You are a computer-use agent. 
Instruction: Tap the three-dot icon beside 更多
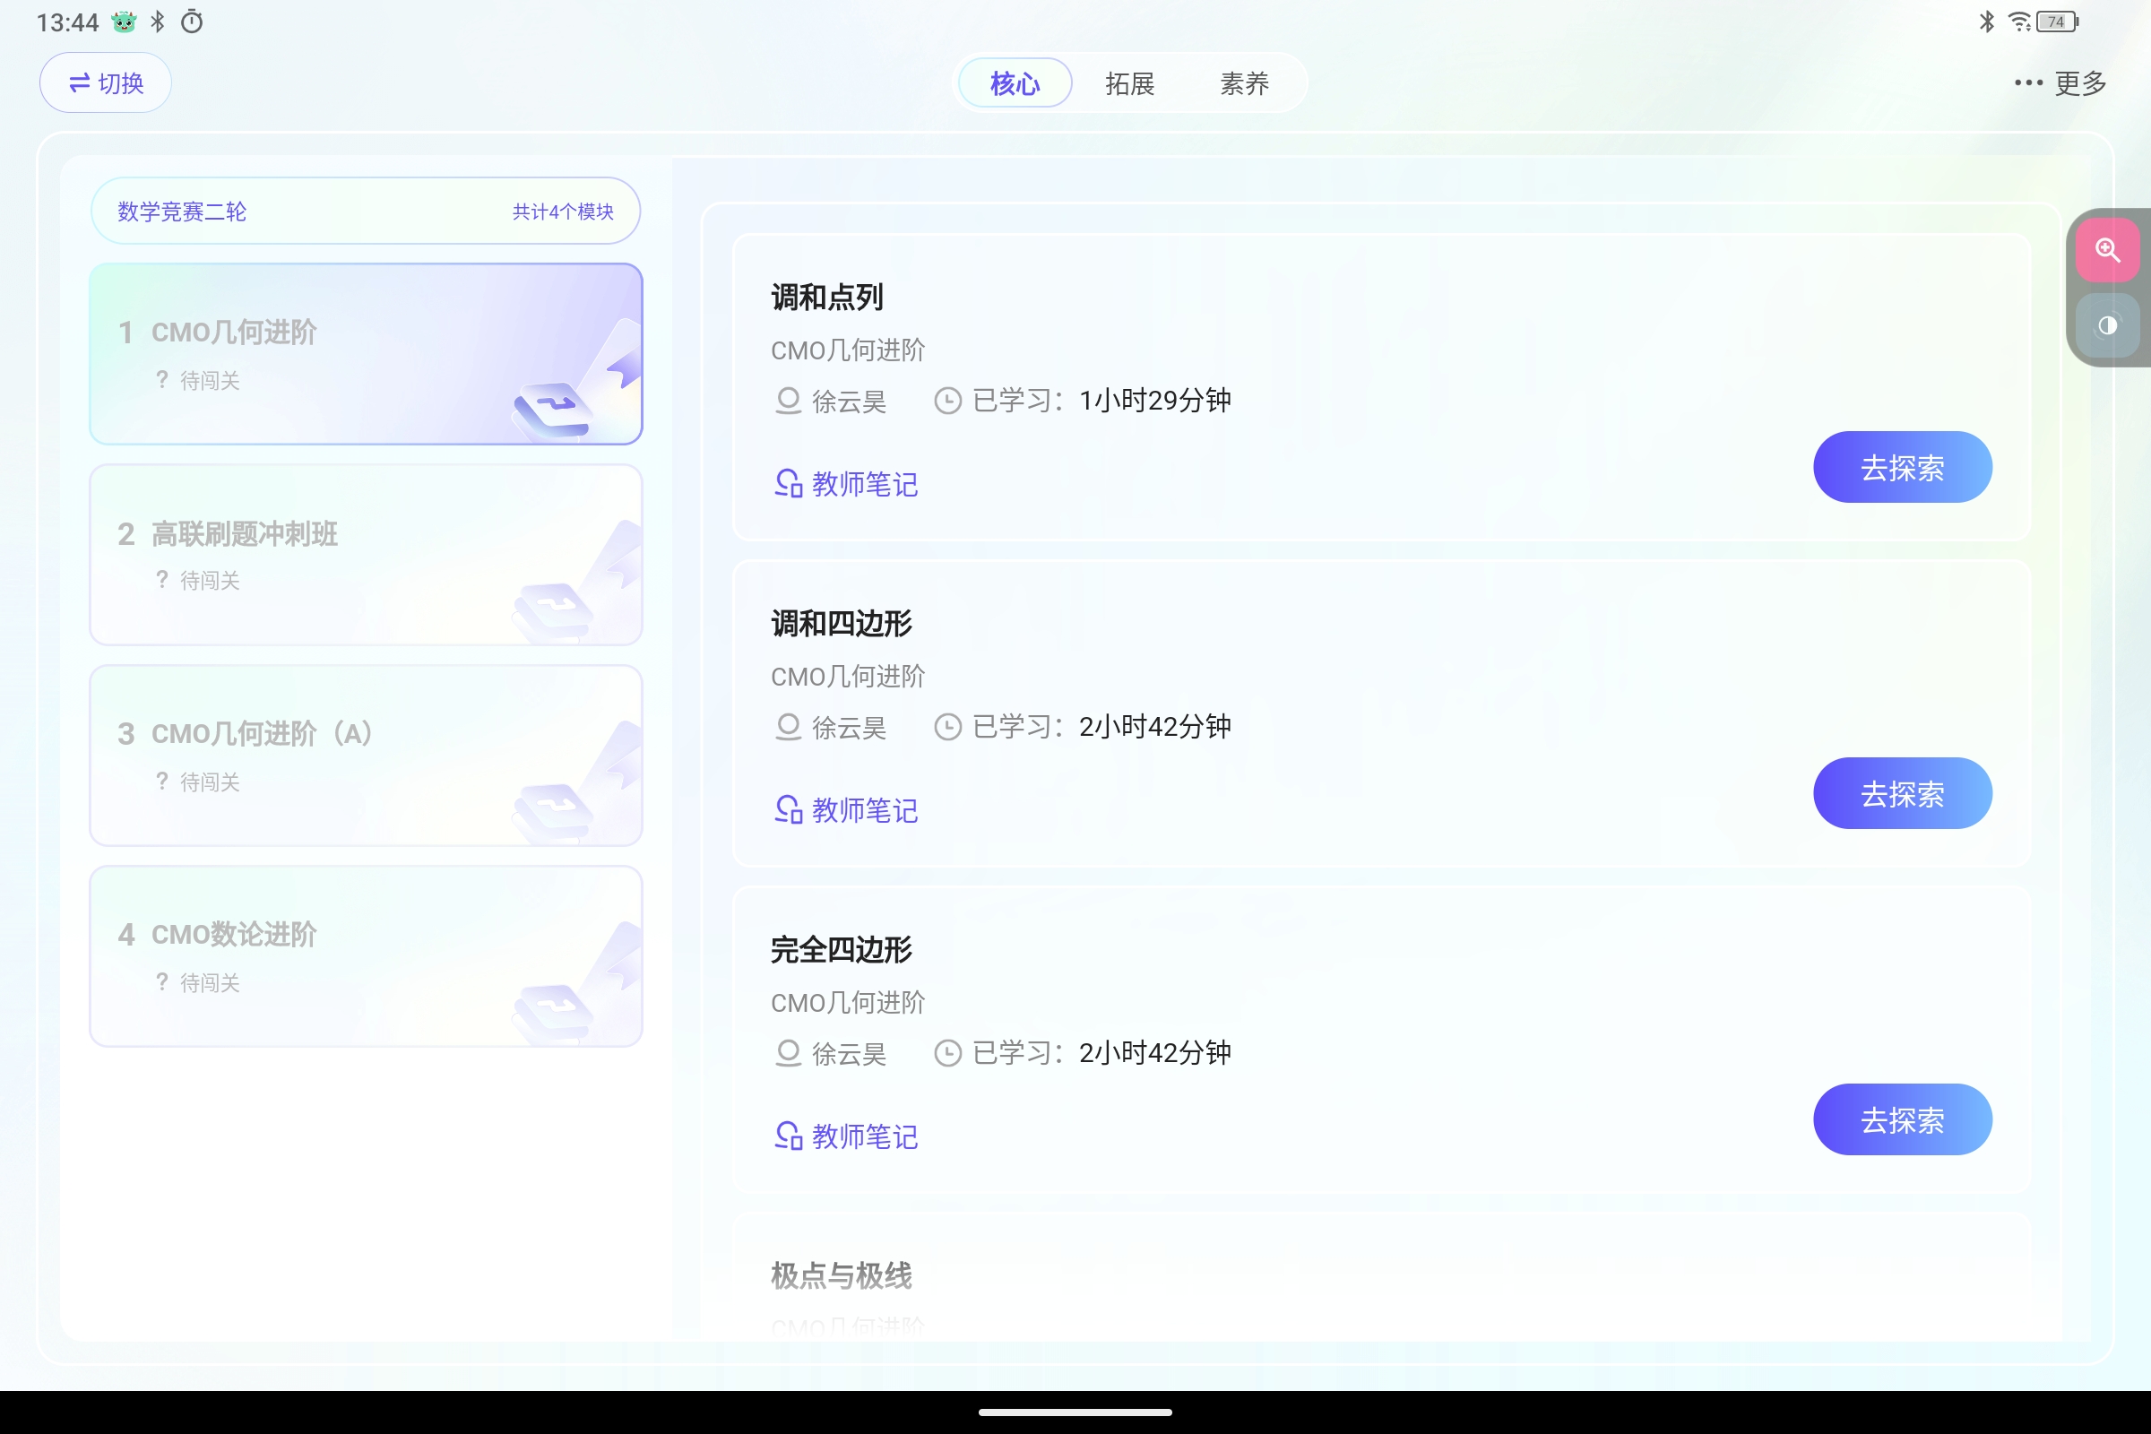tap(2028, 83)
